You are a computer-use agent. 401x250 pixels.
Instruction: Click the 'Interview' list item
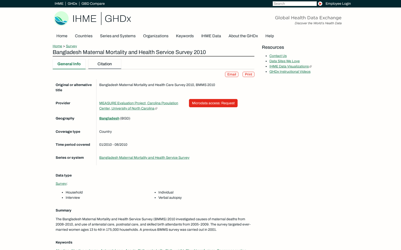coord(73,197)
